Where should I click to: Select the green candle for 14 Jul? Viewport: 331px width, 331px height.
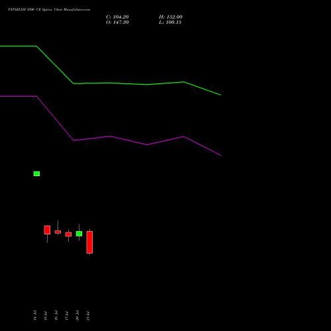(x=36, y=173)
